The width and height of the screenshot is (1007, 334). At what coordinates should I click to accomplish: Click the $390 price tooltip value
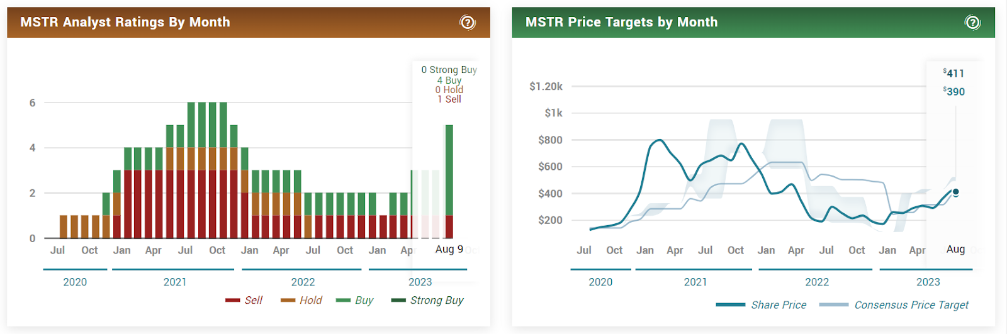[x=954, y=91]
